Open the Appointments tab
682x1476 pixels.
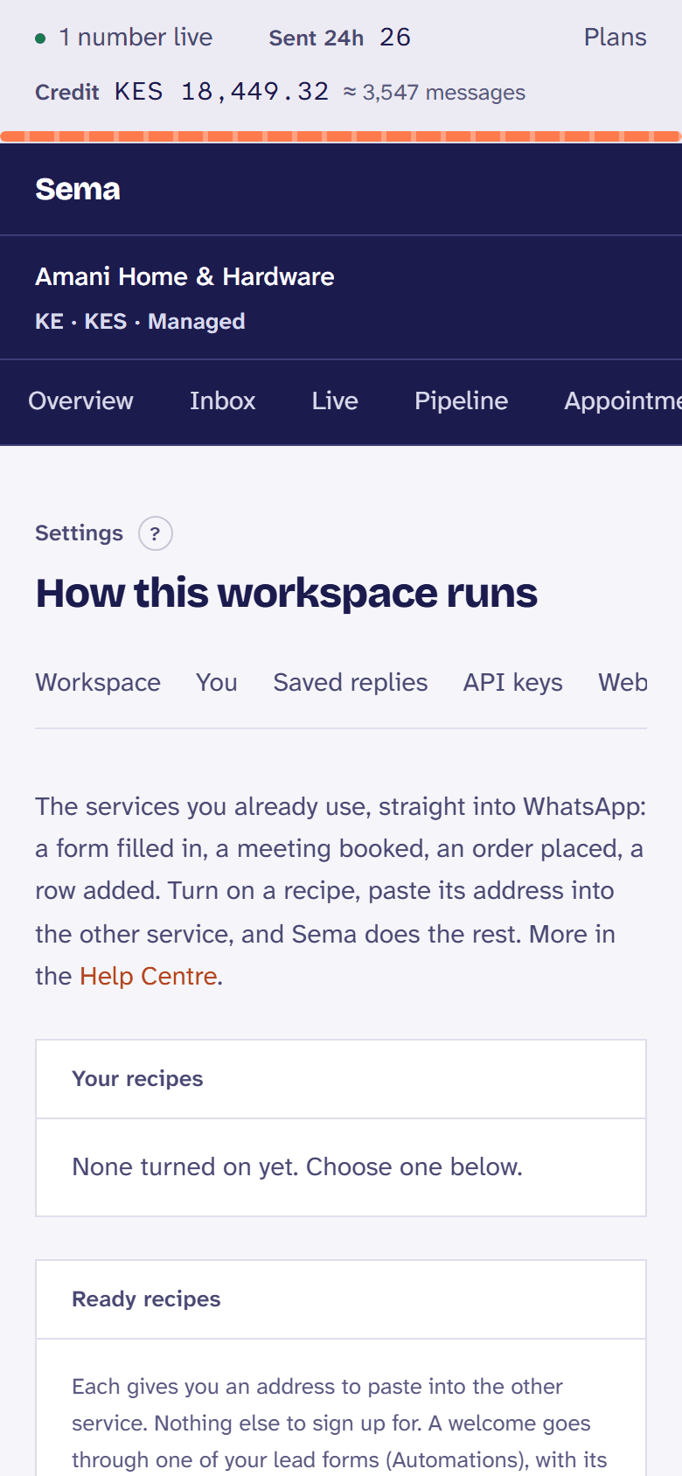623,400
